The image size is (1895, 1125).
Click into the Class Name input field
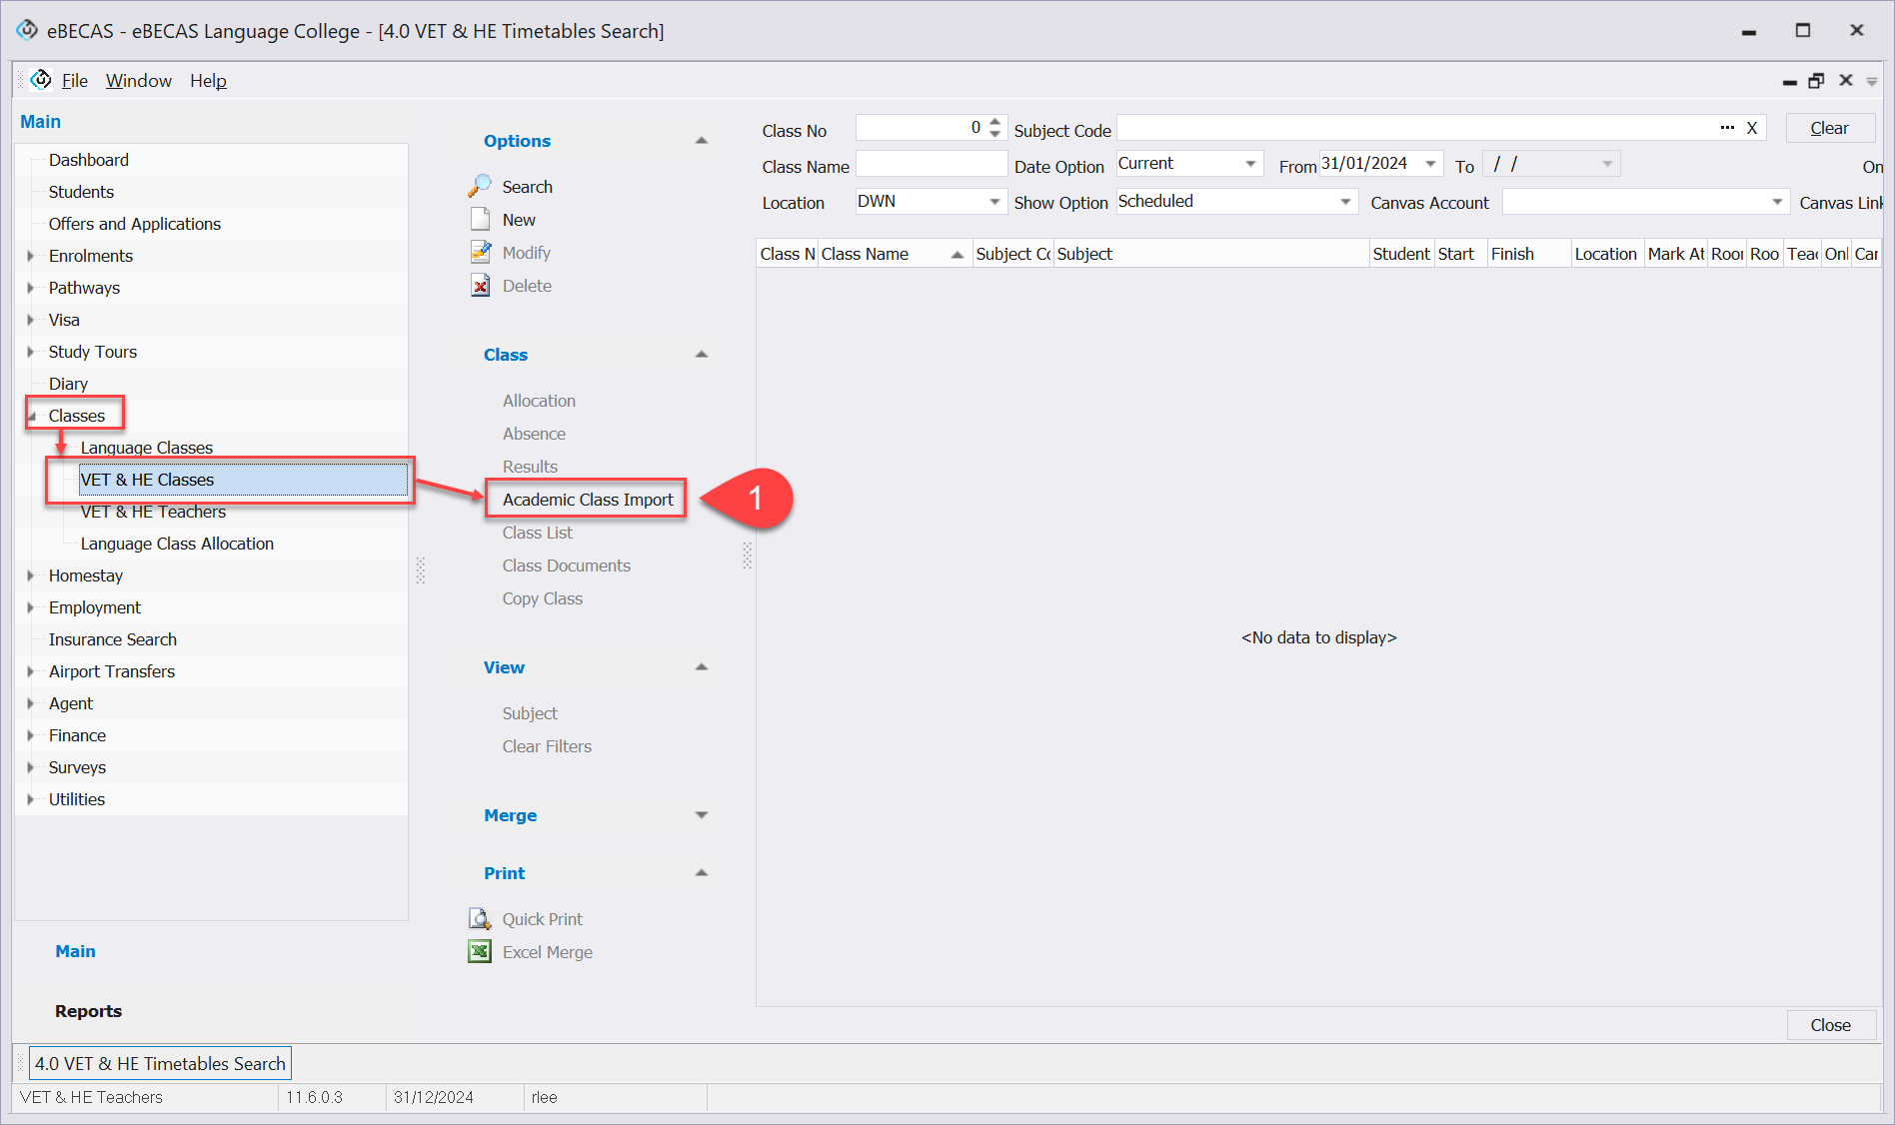point(932,165)
